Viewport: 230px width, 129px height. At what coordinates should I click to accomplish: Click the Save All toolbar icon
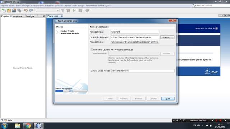tap(19, 10)
